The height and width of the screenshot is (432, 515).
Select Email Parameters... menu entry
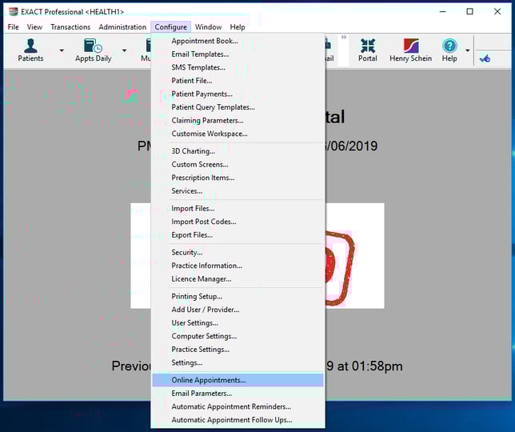238,394
